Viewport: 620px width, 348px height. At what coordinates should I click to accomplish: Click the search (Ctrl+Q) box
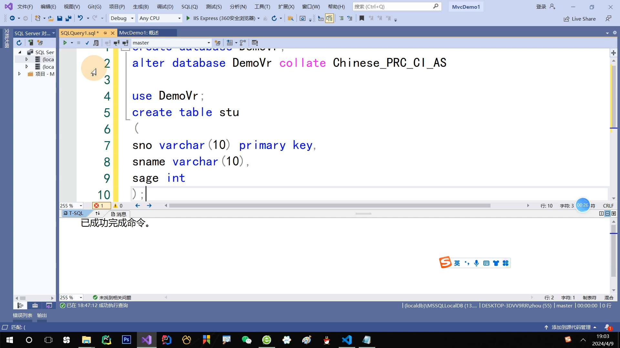click(397, 6)
